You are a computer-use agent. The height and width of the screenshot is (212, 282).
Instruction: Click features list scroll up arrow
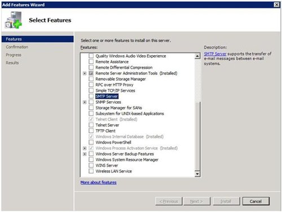[197, 56]
